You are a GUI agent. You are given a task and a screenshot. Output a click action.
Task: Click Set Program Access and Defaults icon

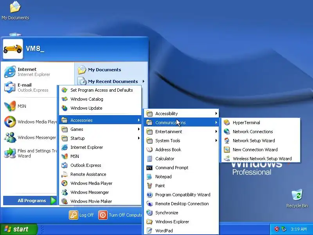(x=65, y=90)
